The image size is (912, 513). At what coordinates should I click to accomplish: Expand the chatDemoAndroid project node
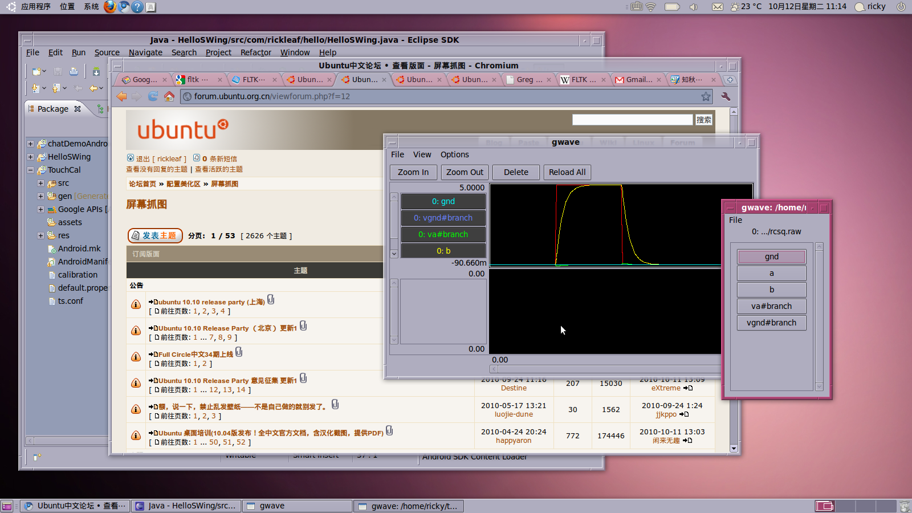(30, 144)
